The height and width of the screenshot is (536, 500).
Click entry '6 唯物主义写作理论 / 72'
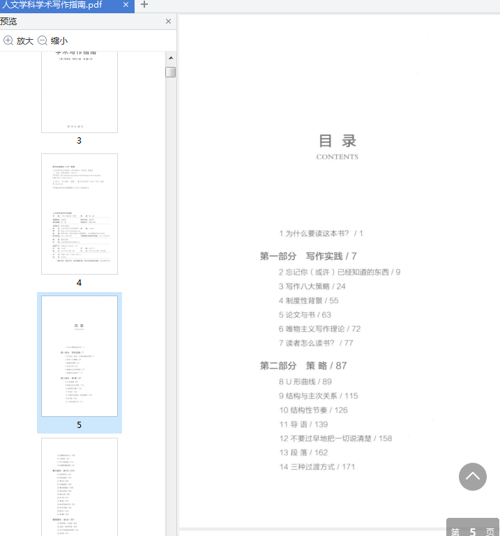pos(319,329)
